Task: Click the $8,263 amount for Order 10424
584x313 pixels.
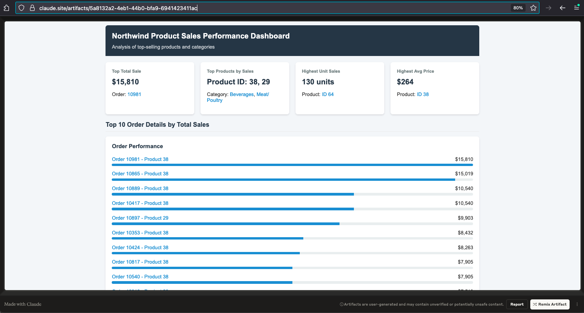Action: (x=466, y=248)
